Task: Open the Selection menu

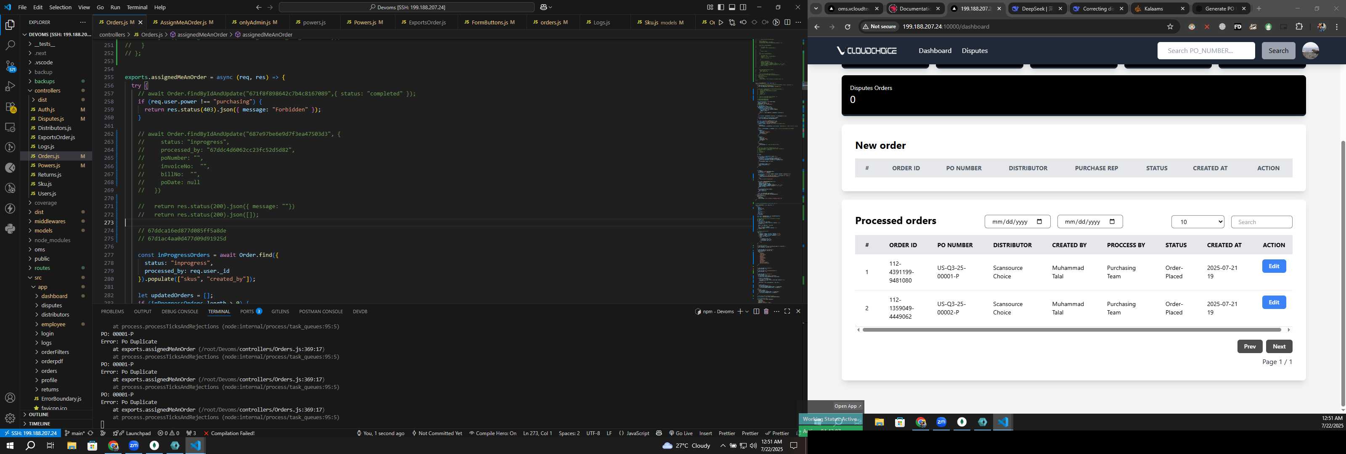Action: click(x=60, y=7)
